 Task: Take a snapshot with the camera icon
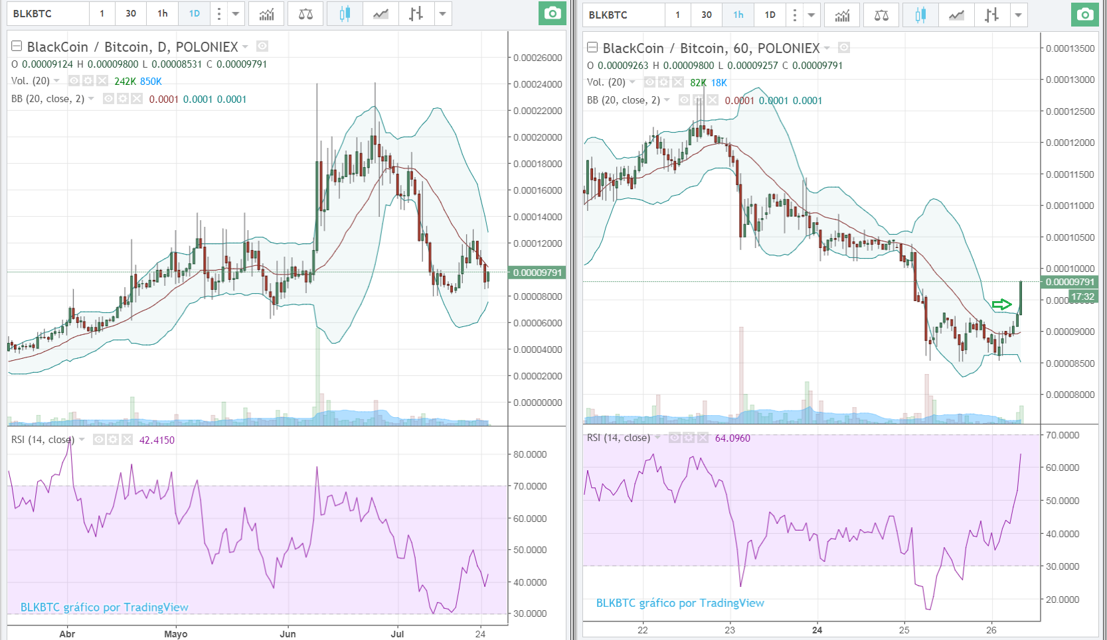click(553, 13)
